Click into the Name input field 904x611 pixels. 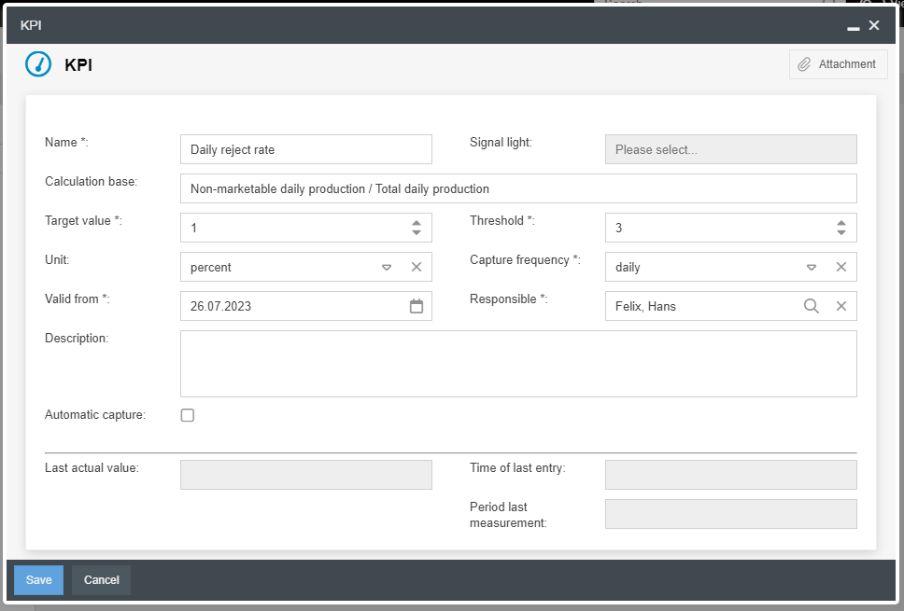click(x=305, y=149)
